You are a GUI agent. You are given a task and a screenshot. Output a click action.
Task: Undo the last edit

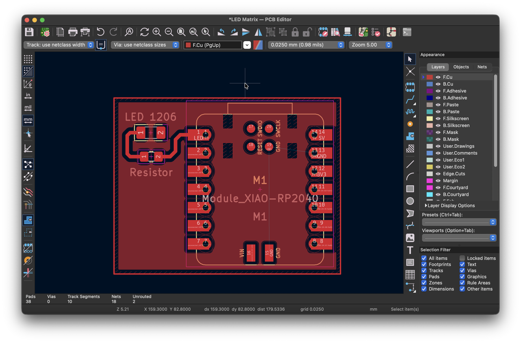click(101, 32)
